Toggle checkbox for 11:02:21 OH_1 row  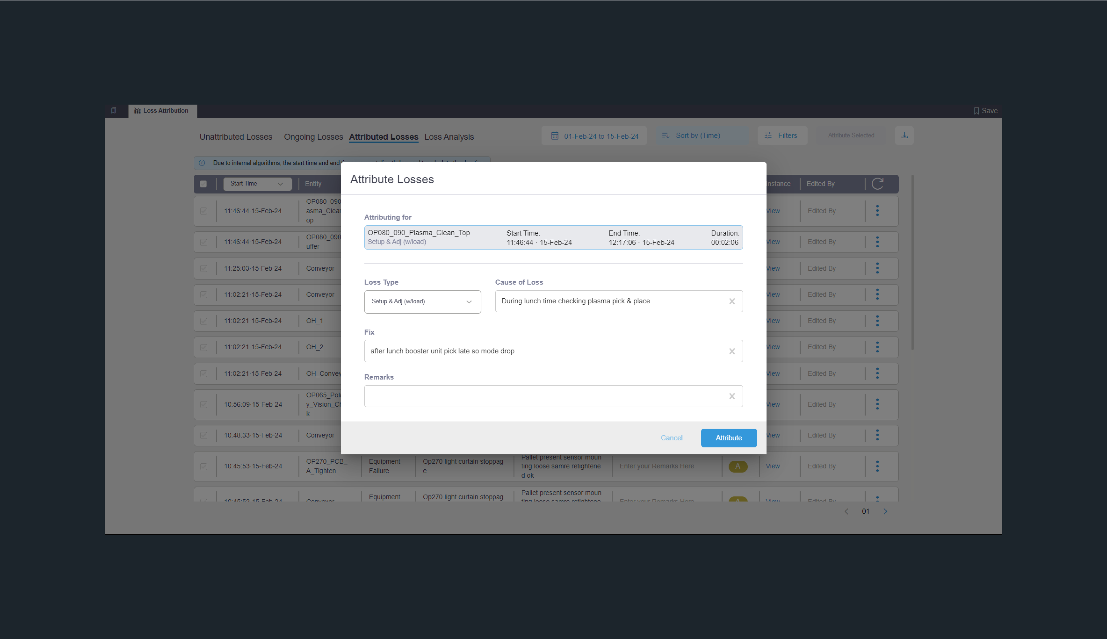click(x=204, y=321)
